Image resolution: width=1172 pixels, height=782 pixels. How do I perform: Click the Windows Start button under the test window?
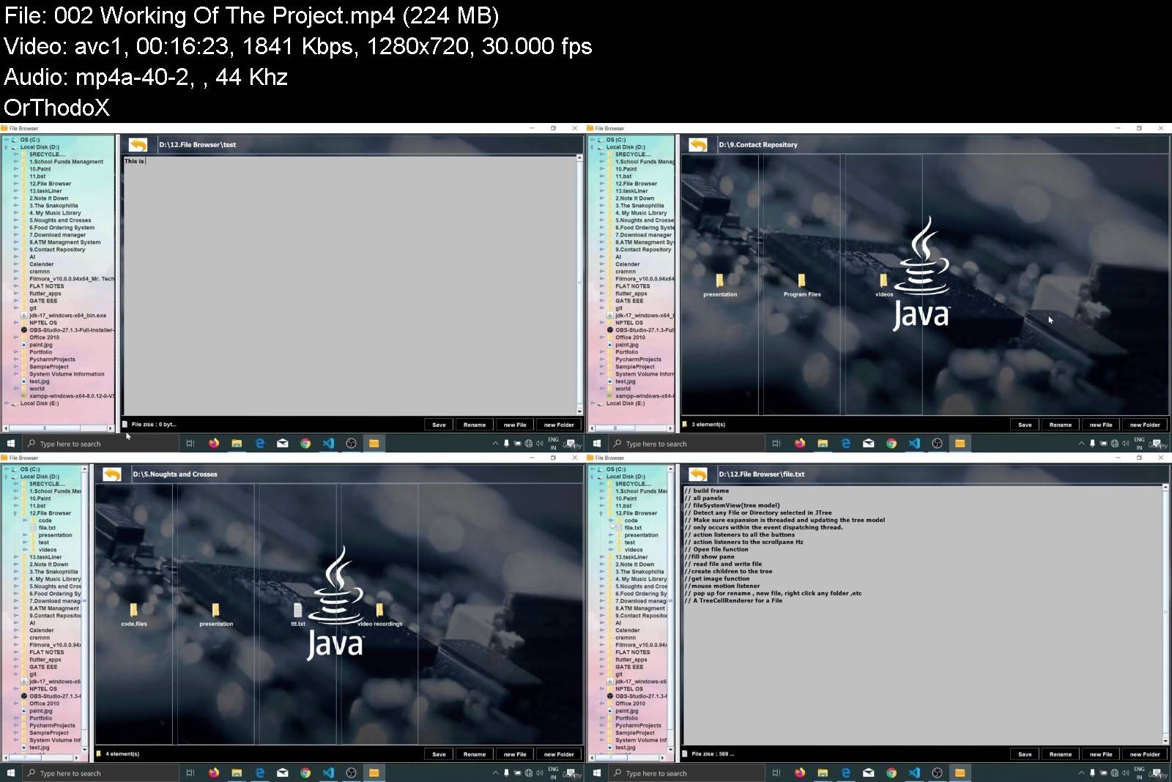(11, 443)
